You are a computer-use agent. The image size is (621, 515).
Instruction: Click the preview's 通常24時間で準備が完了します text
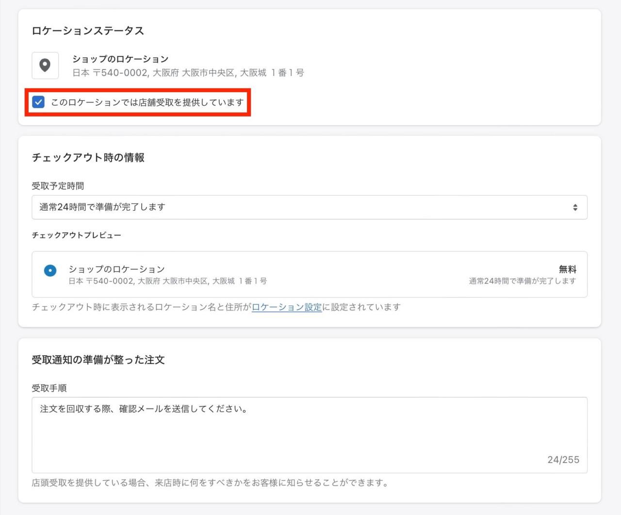coord(523,281)
